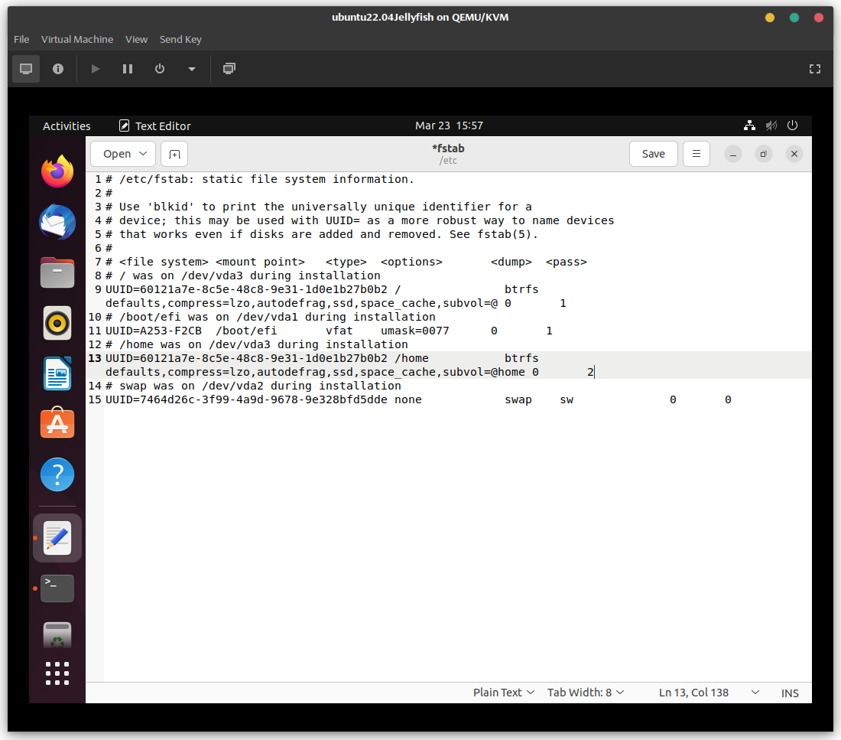Open the guest system power menu
This screenshot has width=841, height=740.
[792, 126]
